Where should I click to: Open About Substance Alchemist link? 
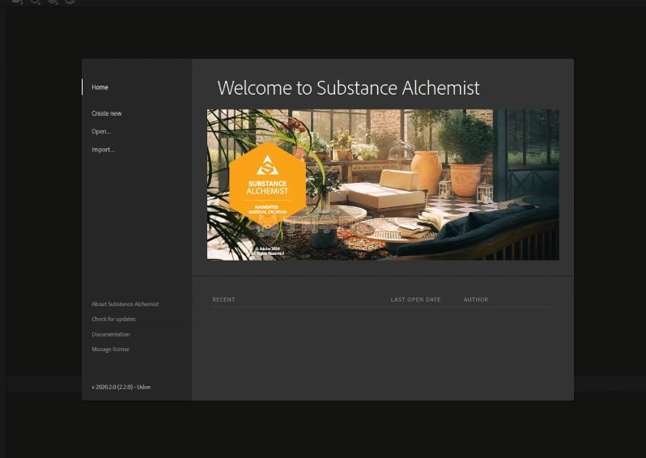125,304
